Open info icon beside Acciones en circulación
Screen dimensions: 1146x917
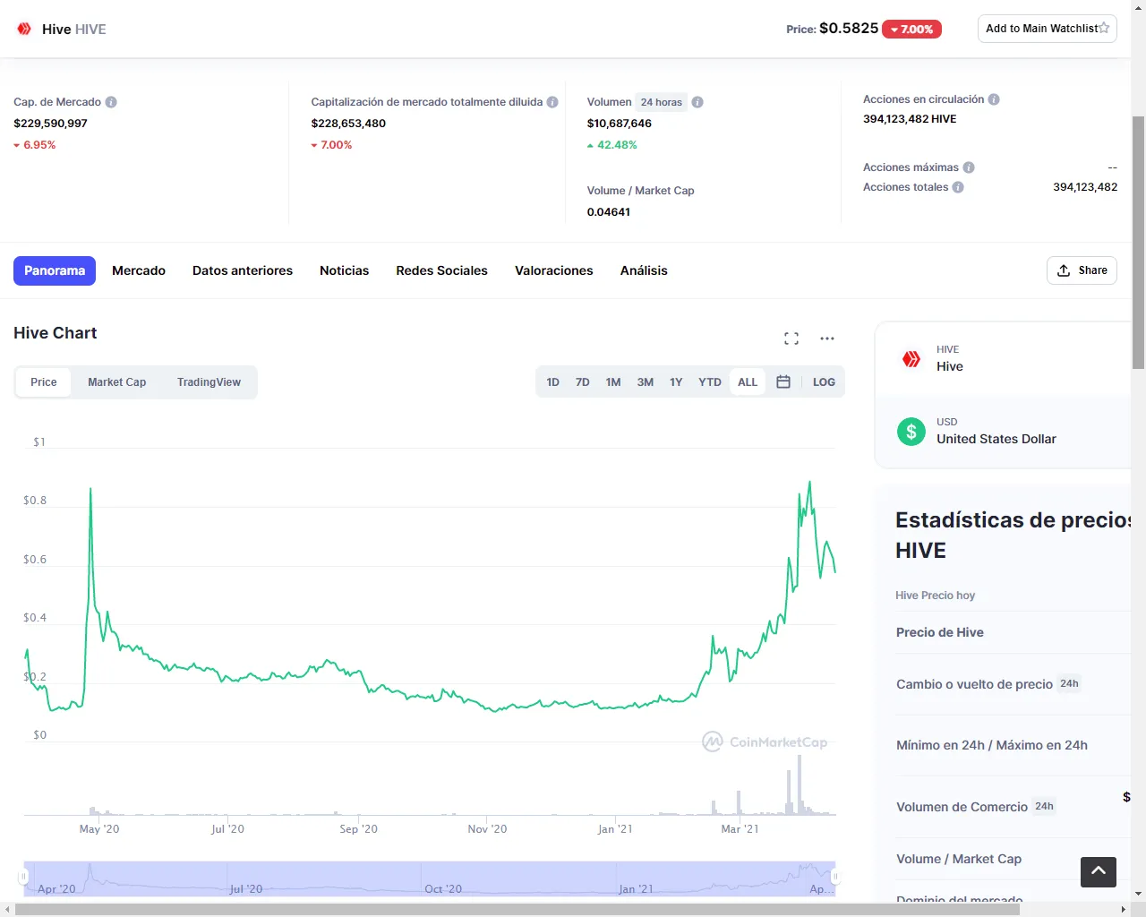(x=994, y=99)
